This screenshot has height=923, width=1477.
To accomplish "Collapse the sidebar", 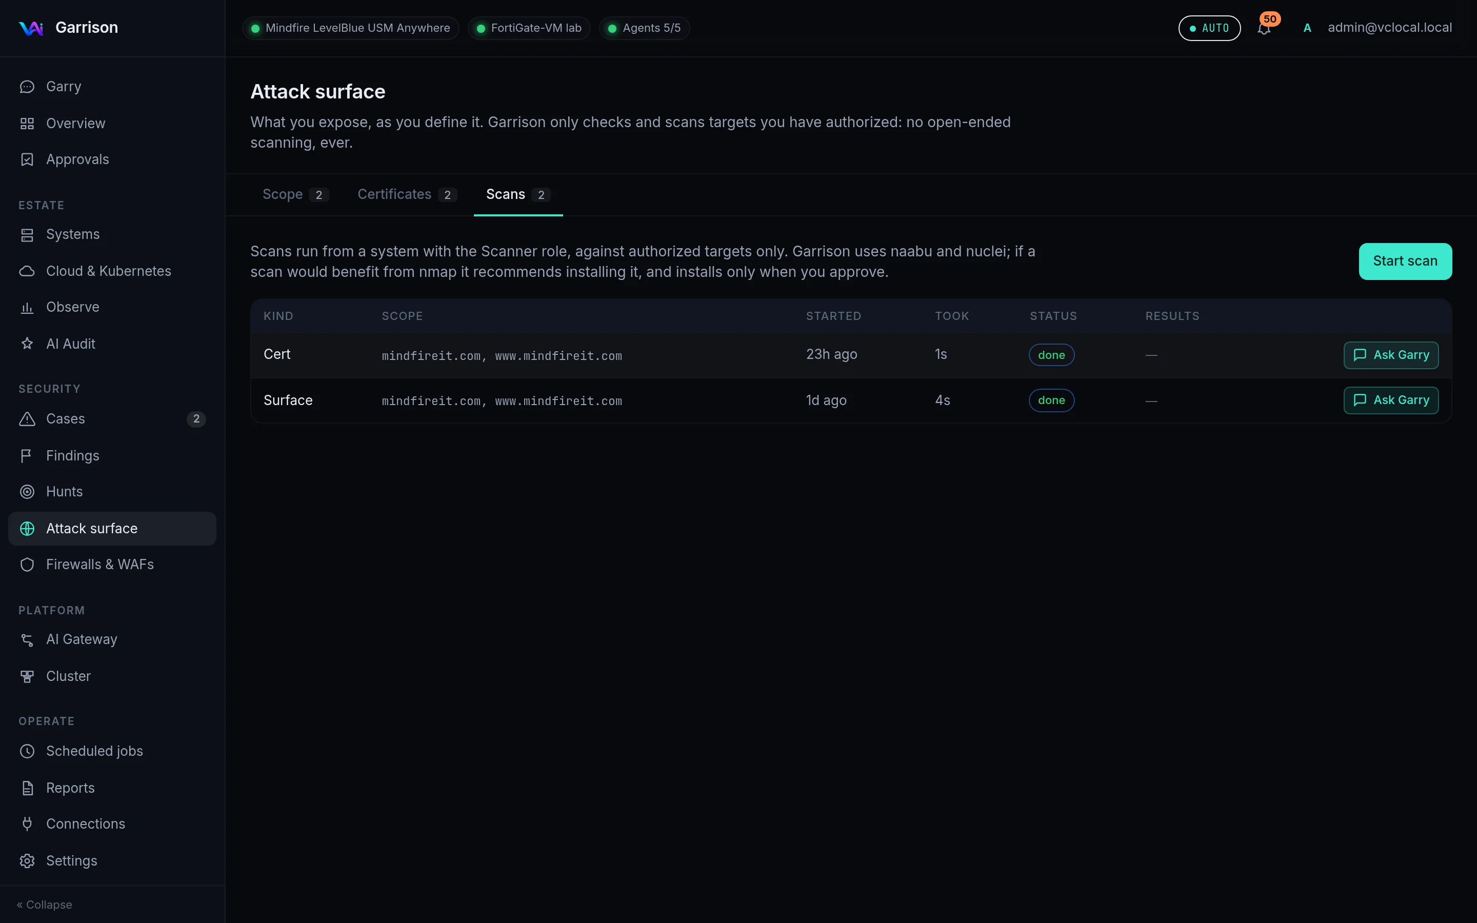I will click(45, 905).
